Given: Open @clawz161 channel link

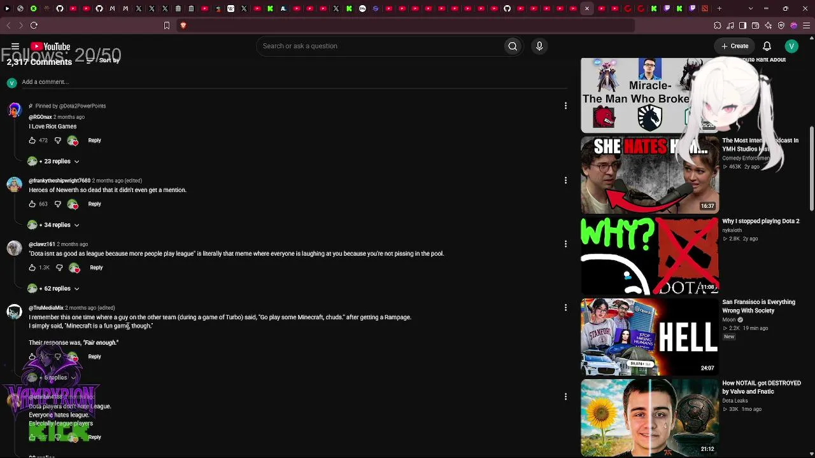Looking at the screenshot, I should [x=42, y=244].
